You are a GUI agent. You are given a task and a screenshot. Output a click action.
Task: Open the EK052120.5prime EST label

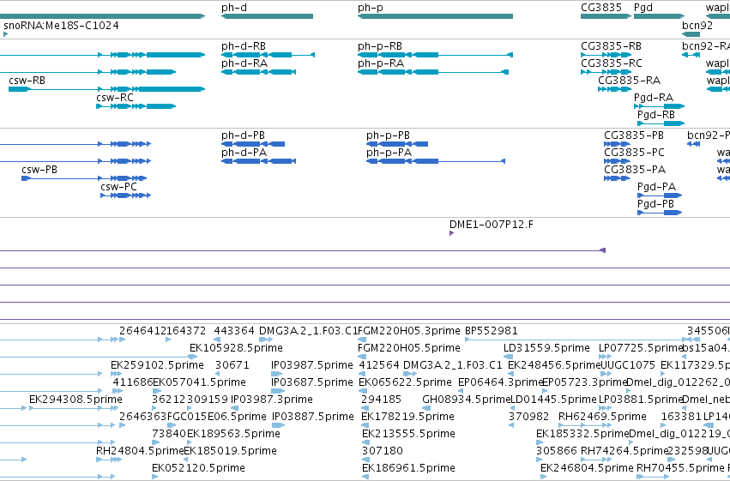point(198,468)
